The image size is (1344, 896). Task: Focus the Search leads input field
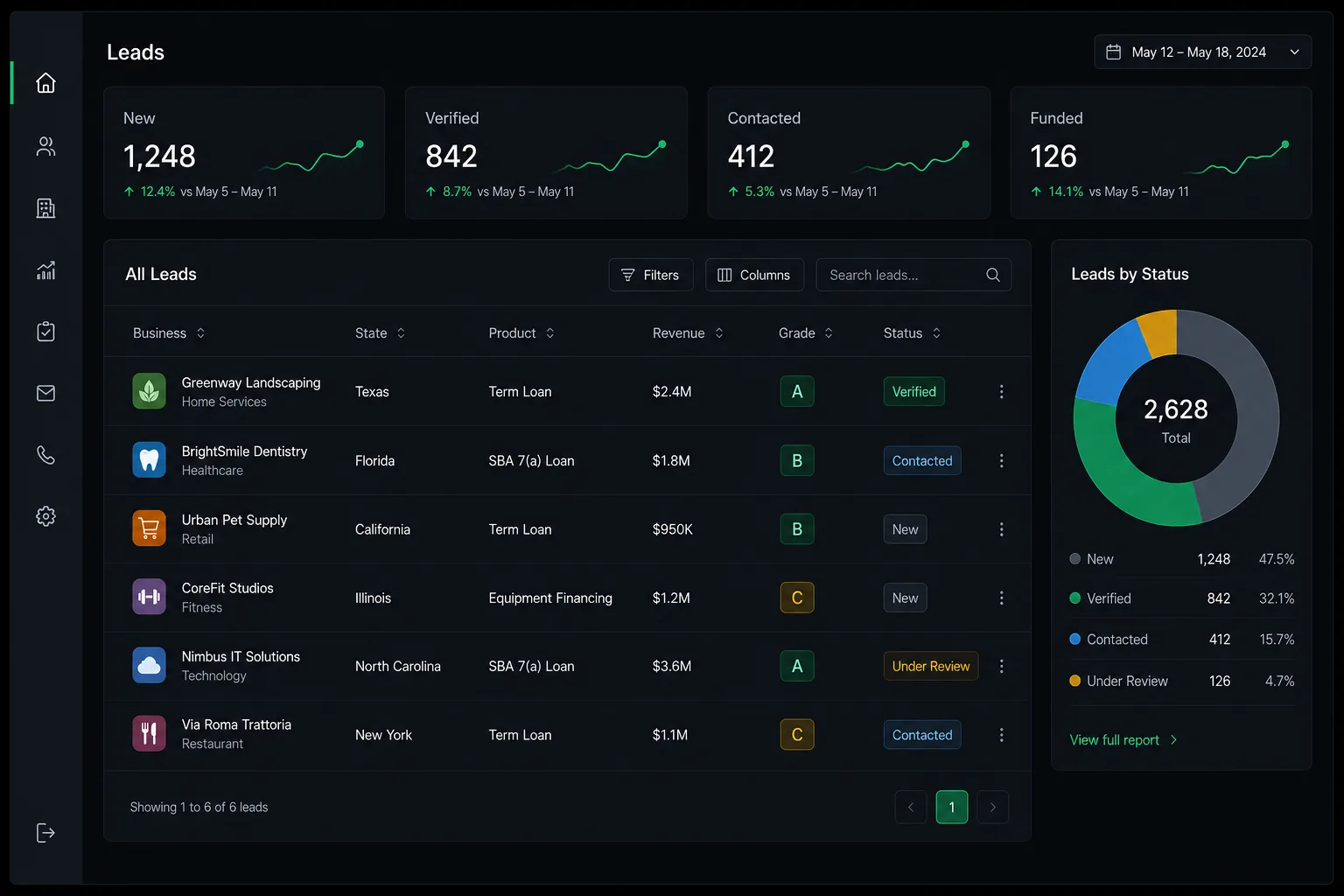tap(913, 275)
